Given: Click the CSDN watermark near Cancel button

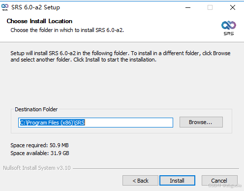Looking at the screenshot, I should pyautogui.click(x=225, y=186).
